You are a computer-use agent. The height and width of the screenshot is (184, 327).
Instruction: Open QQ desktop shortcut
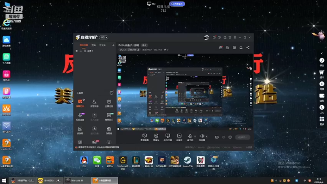(84, 162)
